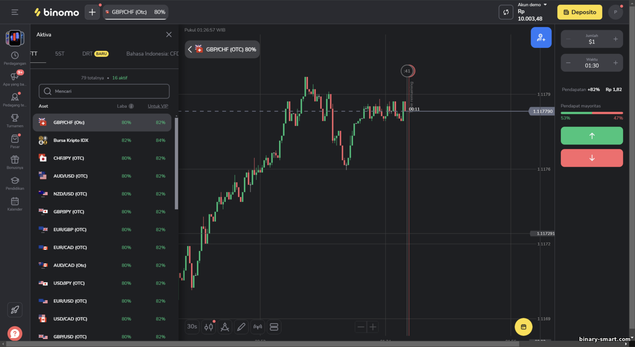Click the Laba info icon

(131, 106)
